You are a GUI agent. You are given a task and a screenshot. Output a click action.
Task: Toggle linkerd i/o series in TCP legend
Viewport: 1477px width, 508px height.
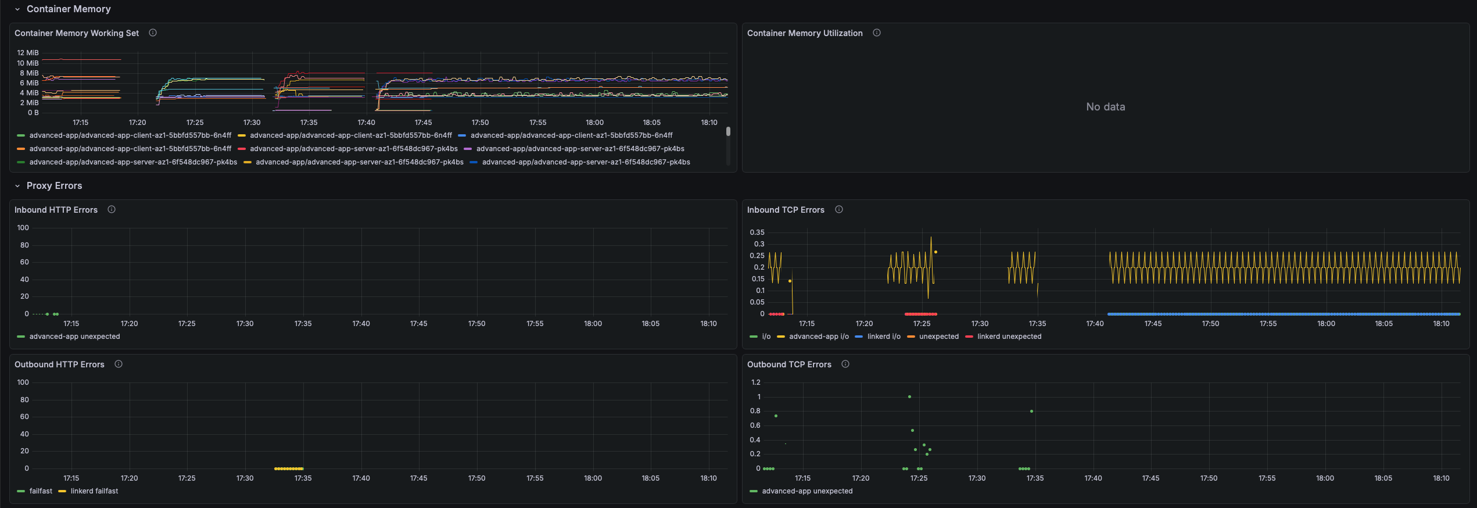tap(884, 337)
